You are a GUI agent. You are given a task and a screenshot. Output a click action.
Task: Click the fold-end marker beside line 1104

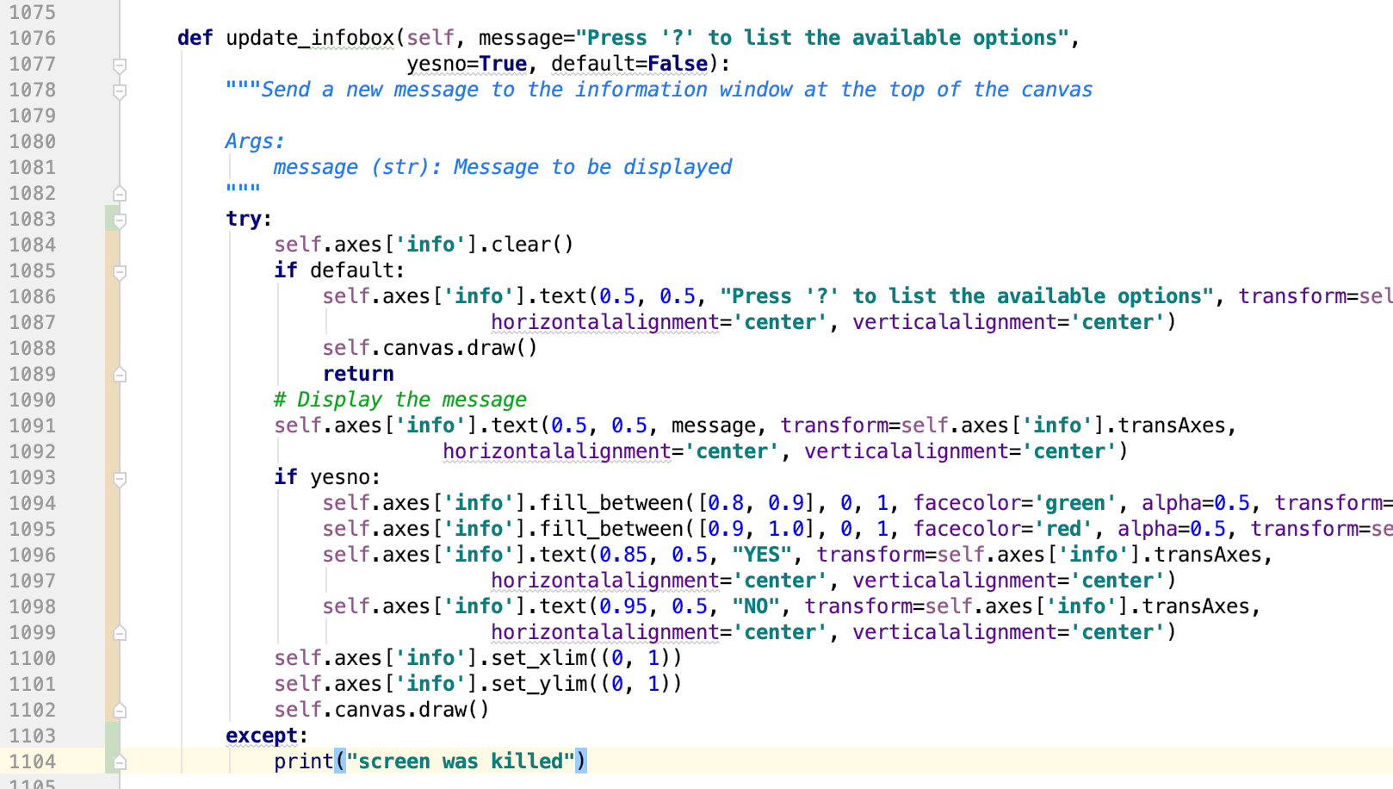120,761
